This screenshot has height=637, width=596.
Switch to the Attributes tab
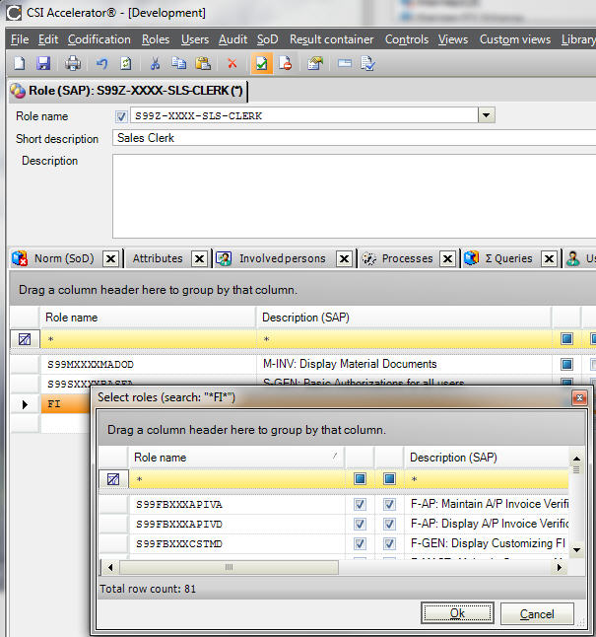pos(158,258)
